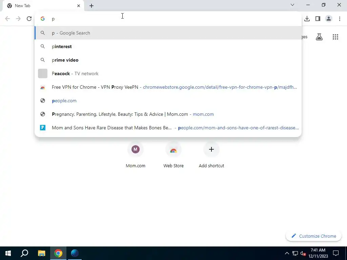Click the browser Back arrow
Viewport: 347px width, 260px height.
[7, 19]
